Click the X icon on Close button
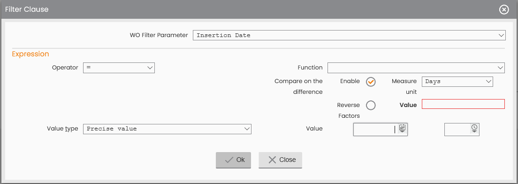 (x=272, y=160)
